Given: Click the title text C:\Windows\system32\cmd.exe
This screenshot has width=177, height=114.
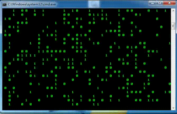Looking at the screenshot, I should tap(32, 5).
